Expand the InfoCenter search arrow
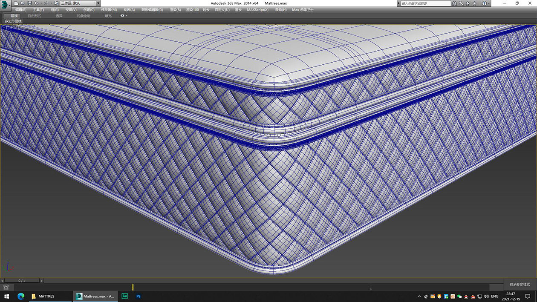 point(399,3)
